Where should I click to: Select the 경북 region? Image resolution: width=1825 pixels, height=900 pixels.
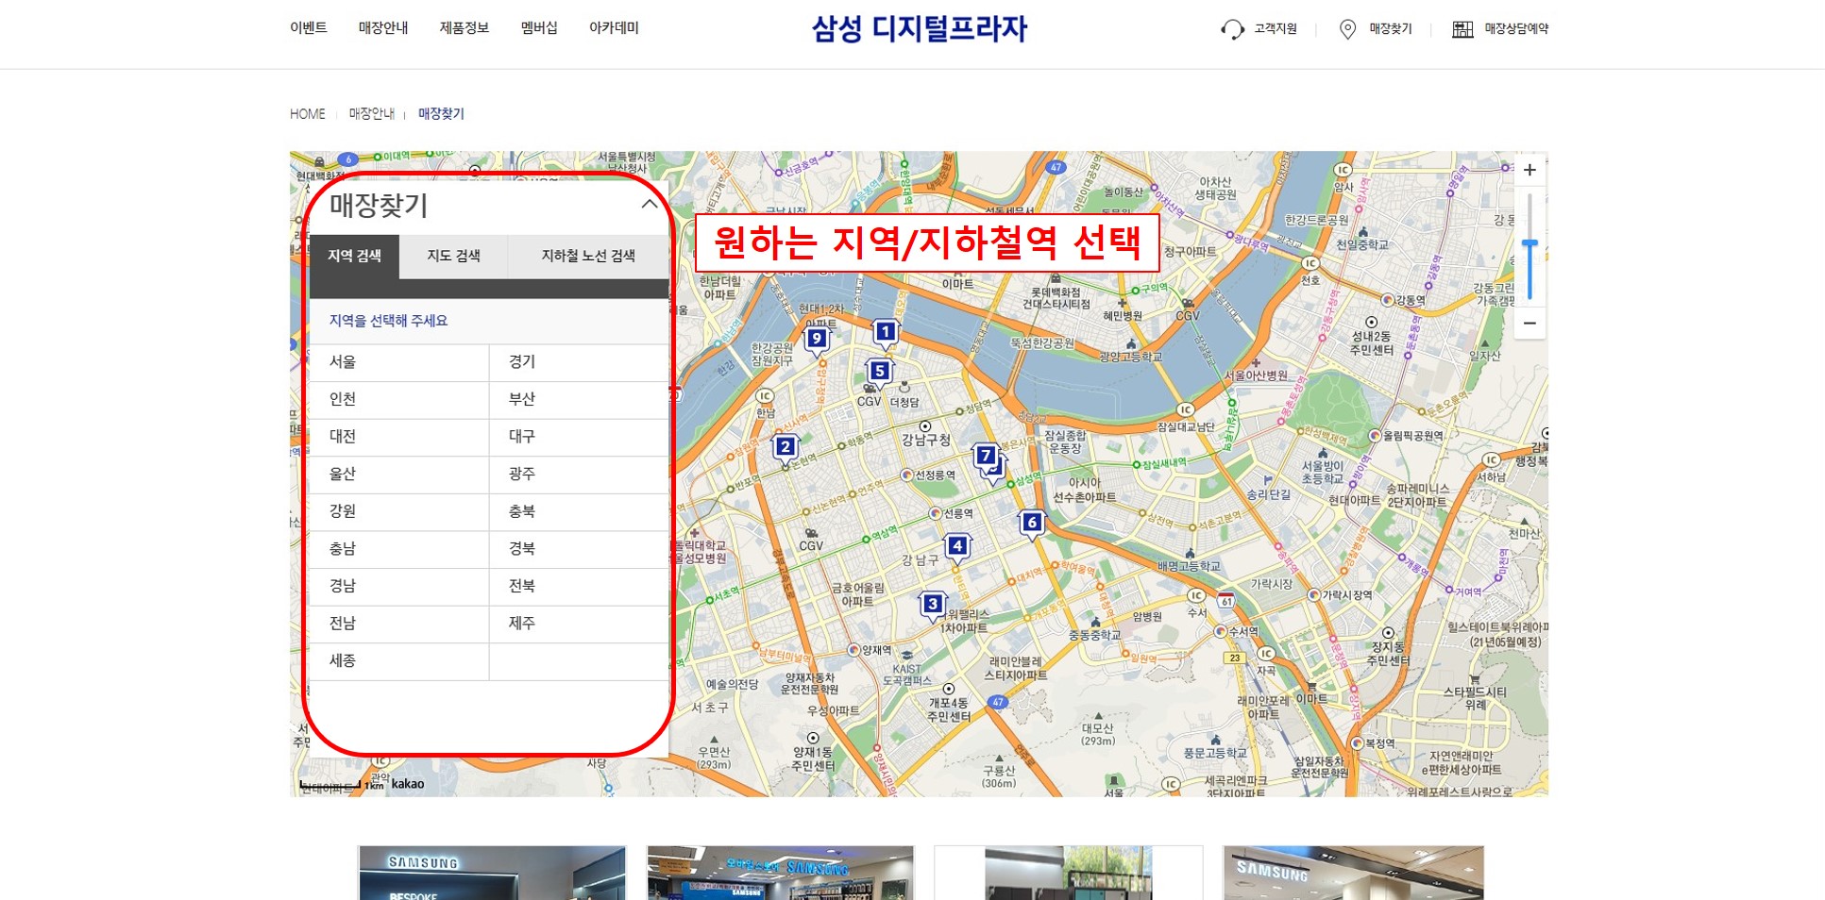pos(579,549)
